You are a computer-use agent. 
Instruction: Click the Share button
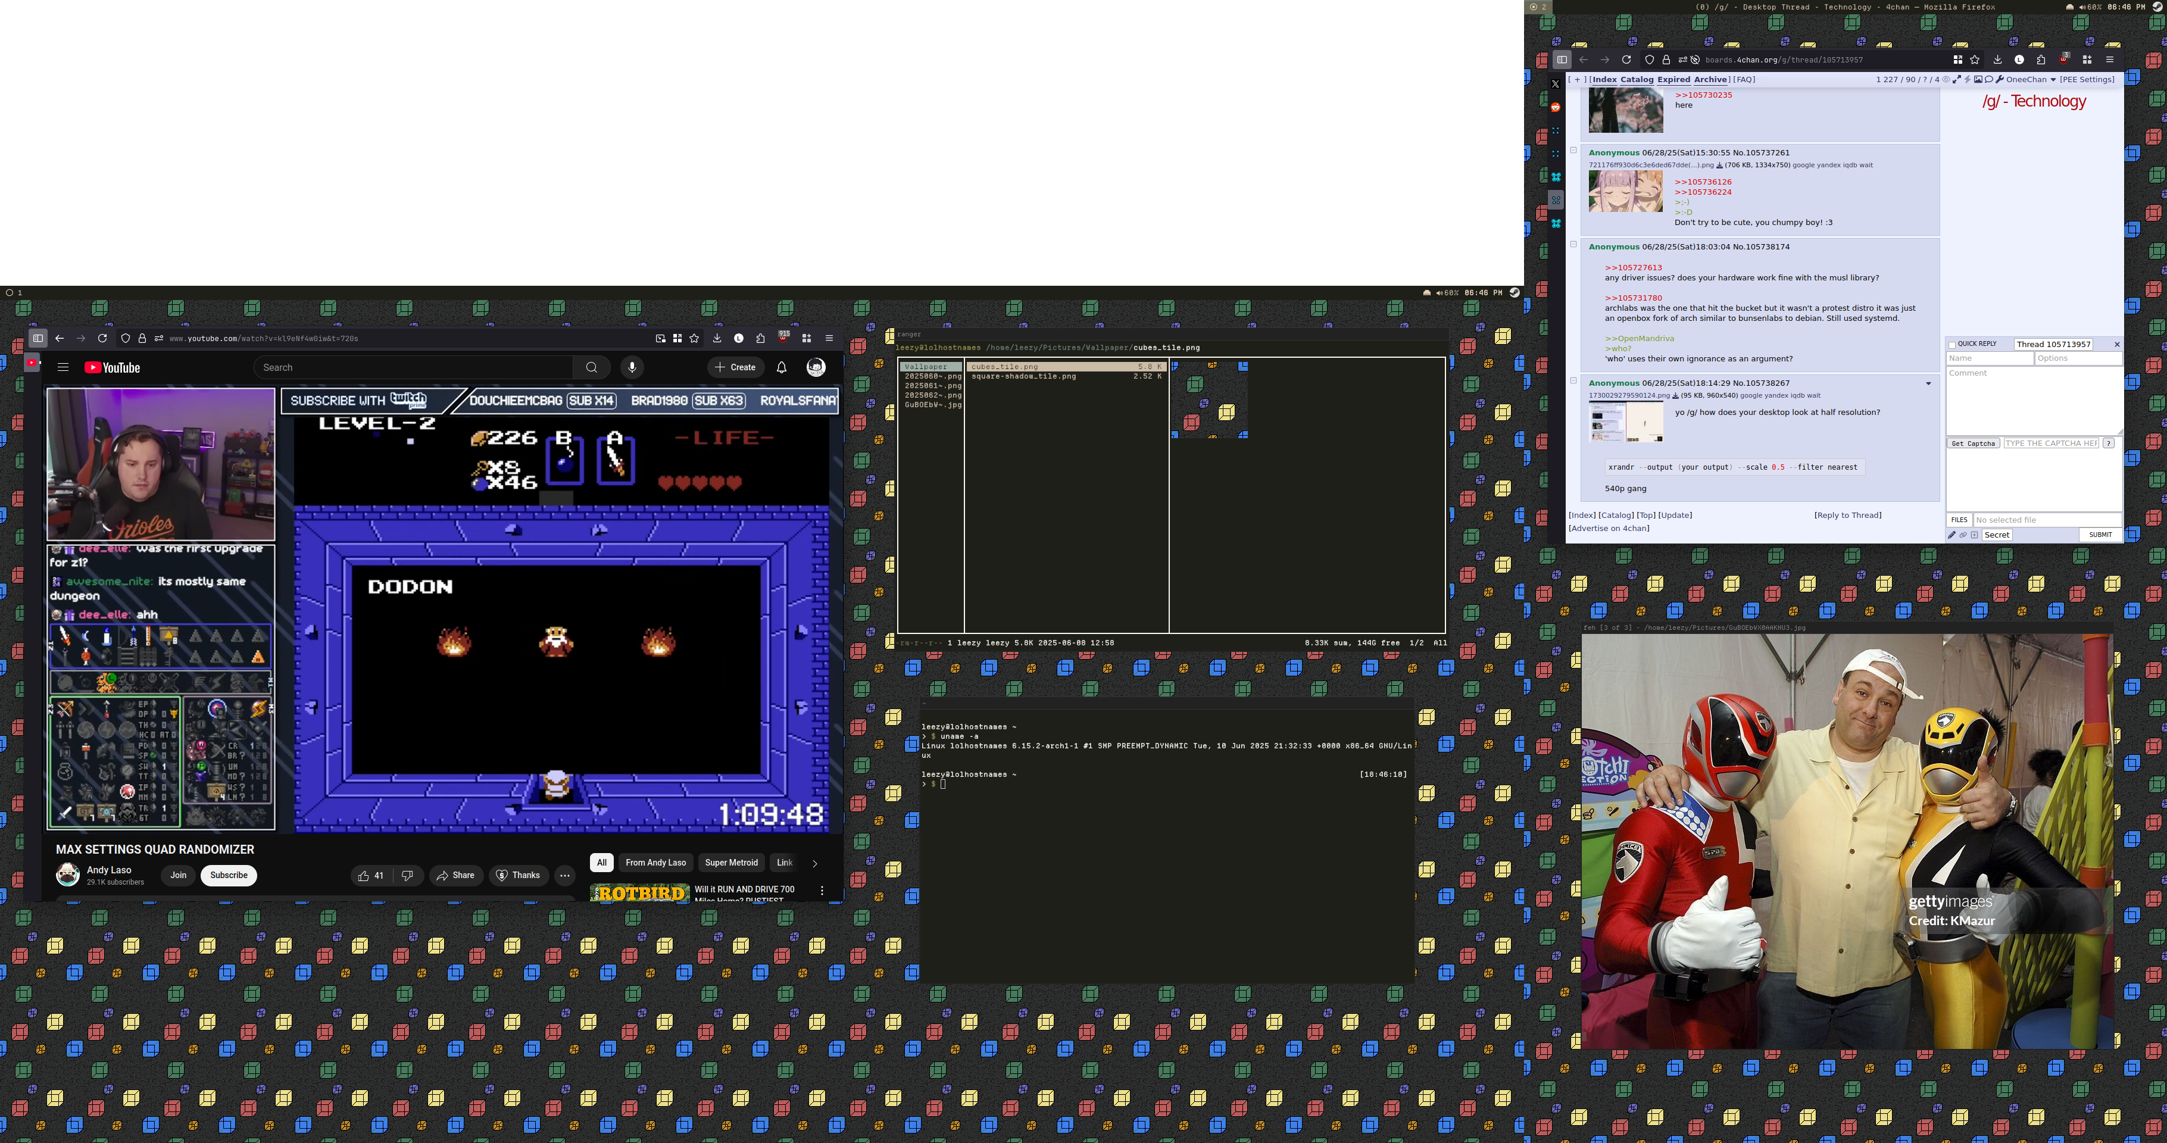456,876
